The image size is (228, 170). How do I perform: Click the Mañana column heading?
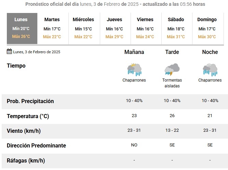pyautogui.click(x=134, y=52)
